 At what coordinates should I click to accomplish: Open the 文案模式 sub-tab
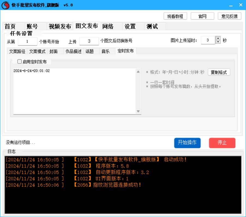pyautogui.click(x=37, y=51)
